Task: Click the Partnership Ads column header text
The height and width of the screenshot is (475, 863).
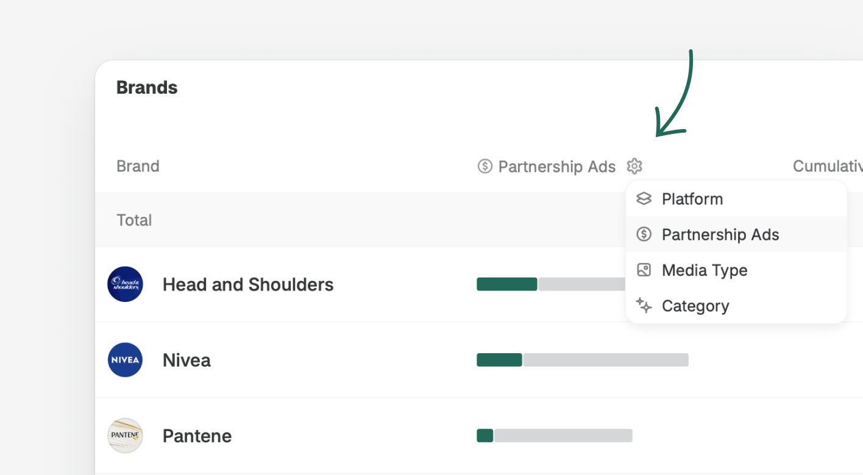Action: [557, 167]
